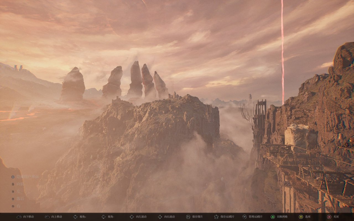Click the 向前 (forward) control hint
The height and width of the screenshot is (221, 354).
18,184
